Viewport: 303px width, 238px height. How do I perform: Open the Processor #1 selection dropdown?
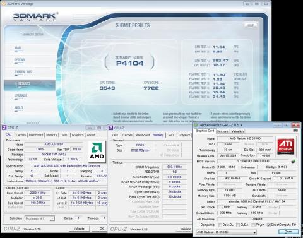[x=40, y=218]
